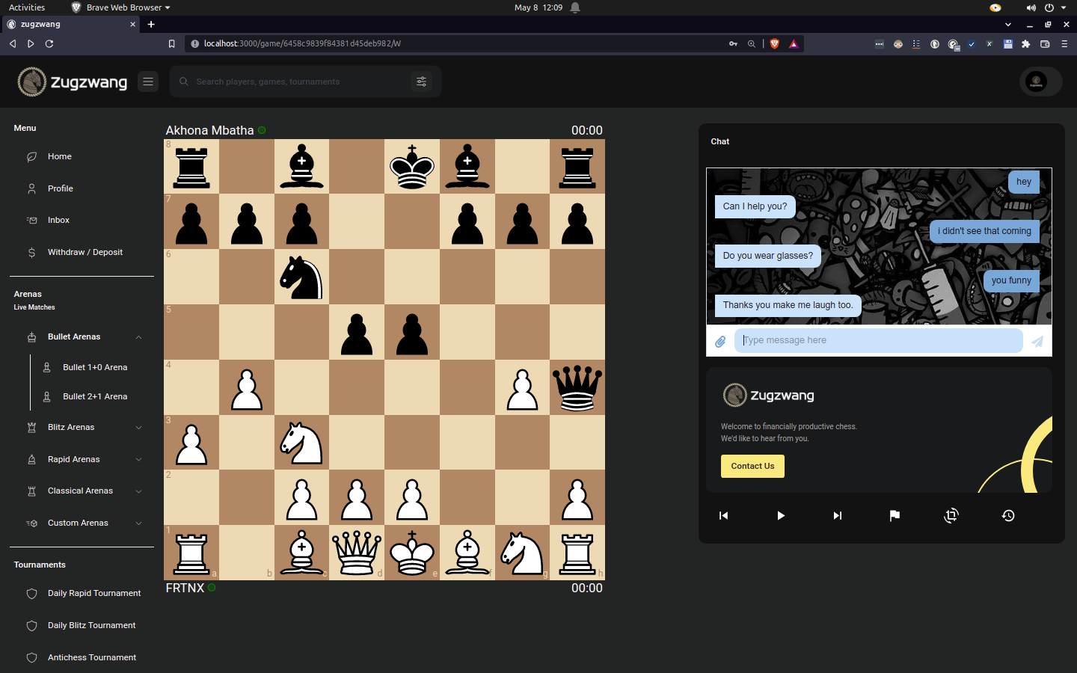Screen dimensions: 1077x673
Task: Select the black king on e8
Action: click(412, 167)
